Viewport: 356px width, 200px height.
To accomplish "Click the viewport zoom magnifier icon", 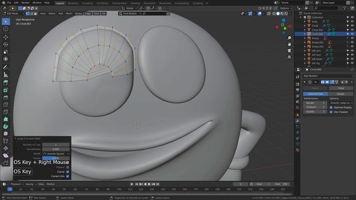I will click(x=289, y=38).
